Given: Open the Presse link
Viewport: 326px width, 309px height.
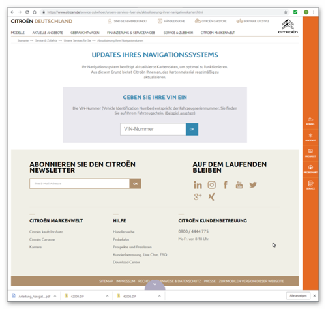Looking at the screenshot, I should (x=210, y=281).
